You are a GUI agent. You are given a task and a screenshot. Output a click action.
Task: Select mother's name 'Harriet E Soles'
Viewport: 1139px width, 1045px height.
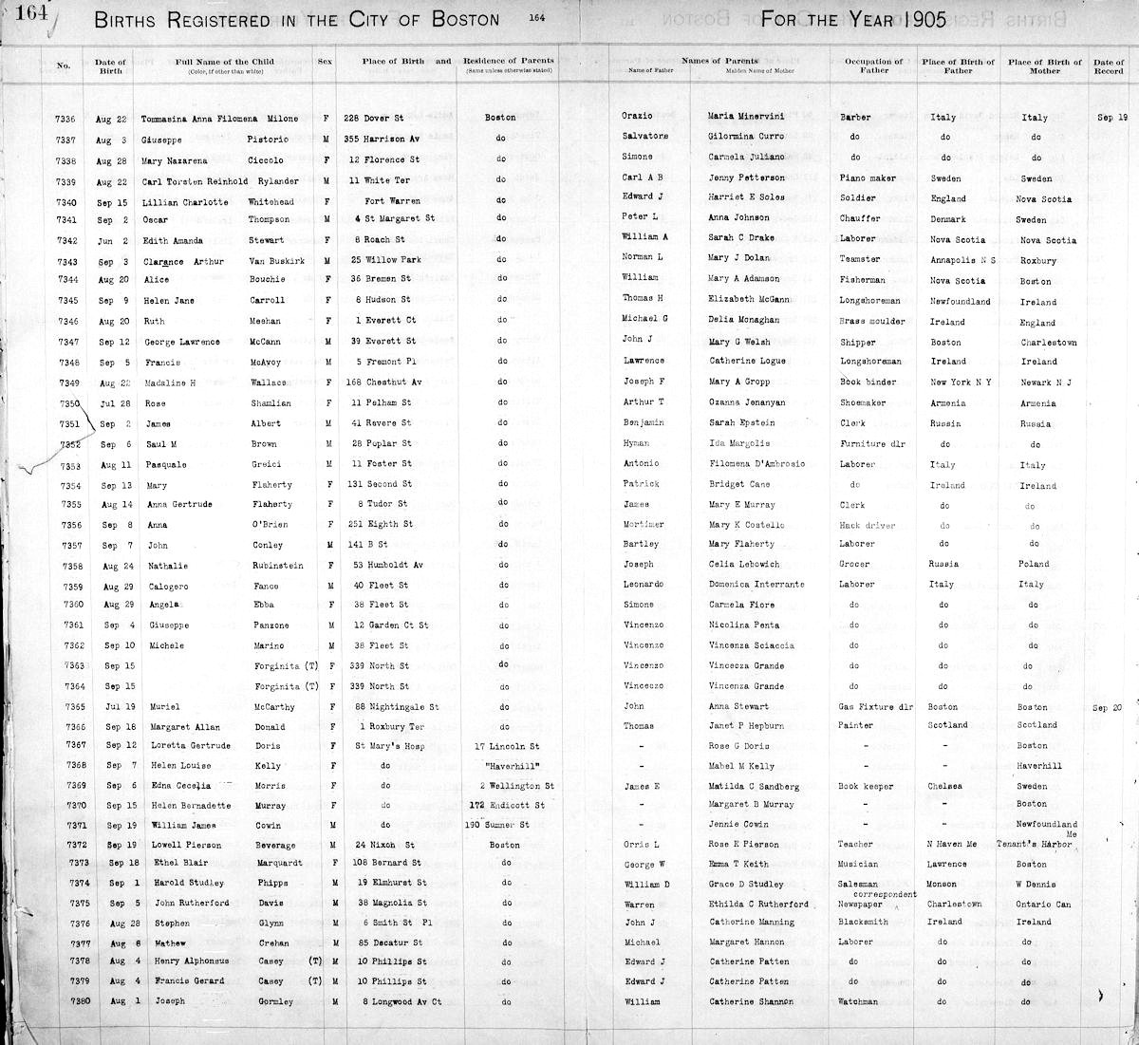coord(746,198)
